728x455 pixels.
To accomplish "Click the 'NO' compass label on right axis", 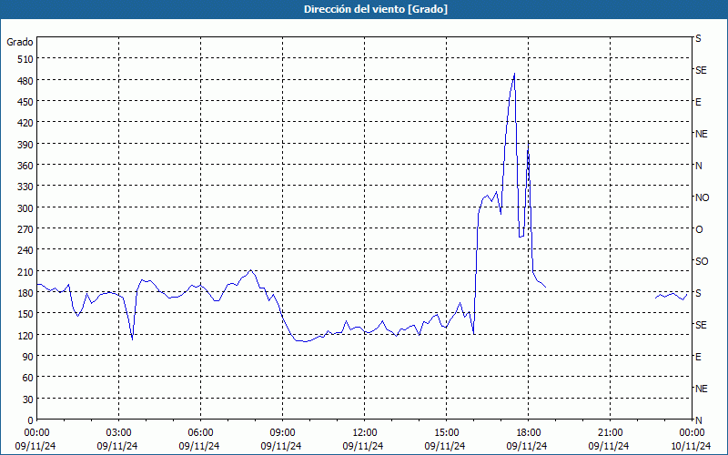I will pos(702,197).
